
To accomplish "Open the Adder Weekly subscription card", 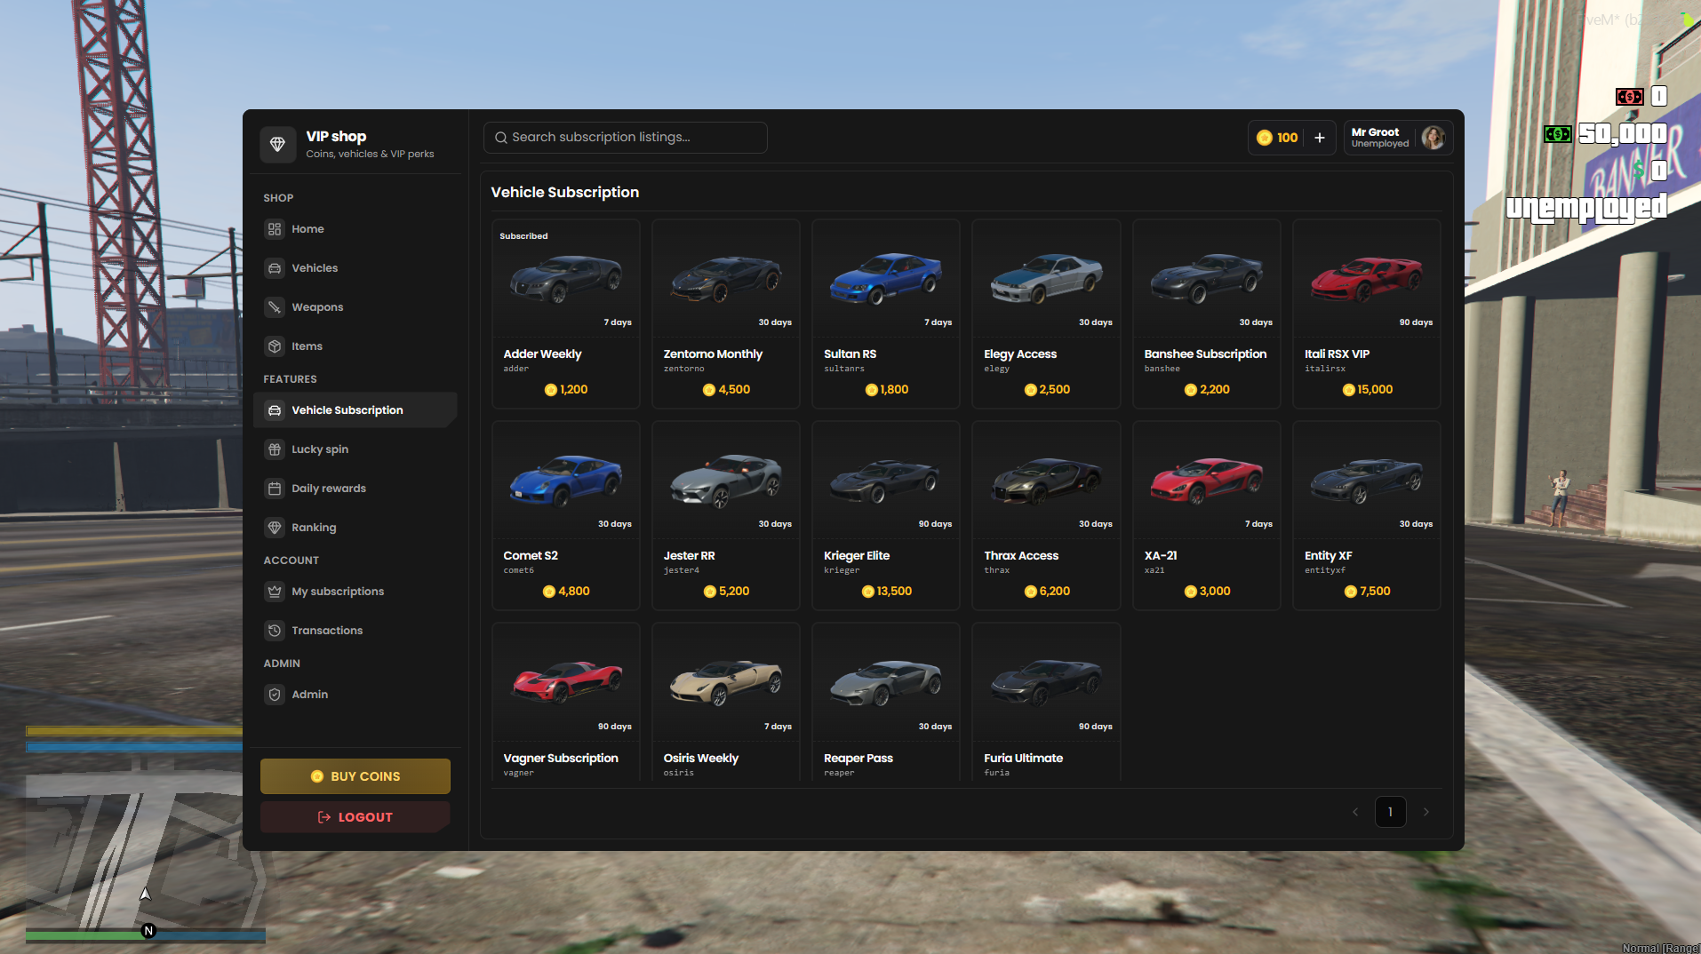I will (x=566, y=314).
